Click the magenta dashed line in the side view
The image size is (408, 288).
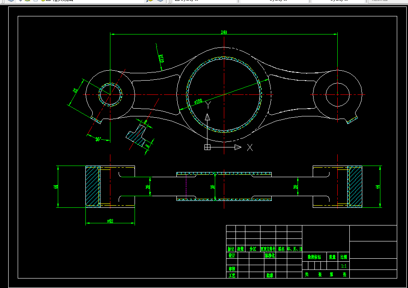point(186,187)
